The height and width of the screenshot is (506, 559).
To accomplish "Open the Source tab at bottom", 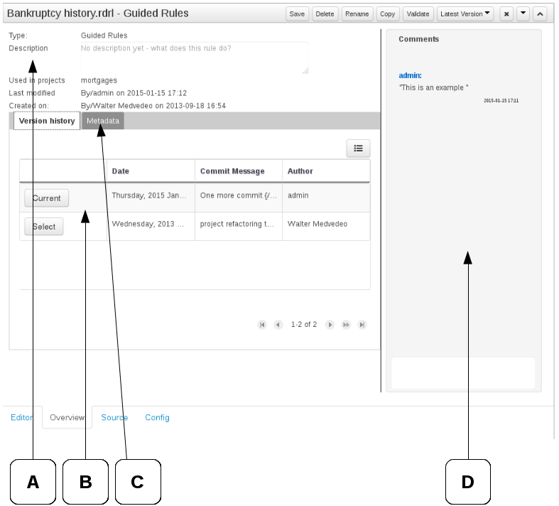I will pos(114,418).
